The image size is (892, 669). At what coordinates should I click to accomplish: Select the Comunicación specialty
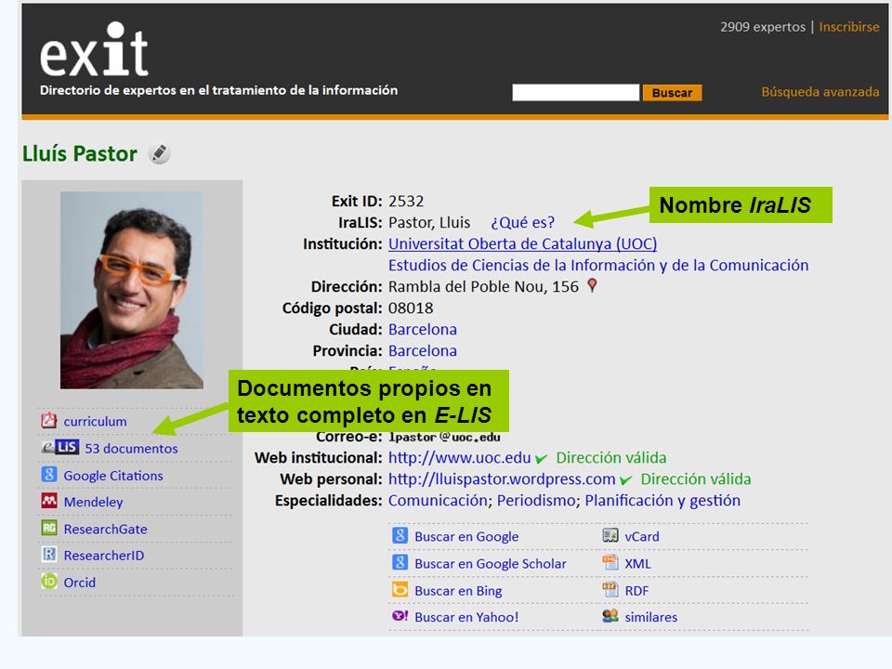tap(438, 501)
